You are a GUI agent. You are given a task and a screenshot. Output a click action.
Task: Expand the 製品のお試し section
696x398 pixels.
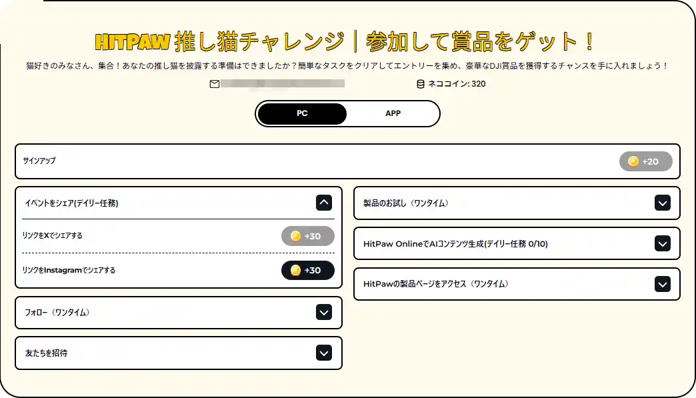point(663,203)
